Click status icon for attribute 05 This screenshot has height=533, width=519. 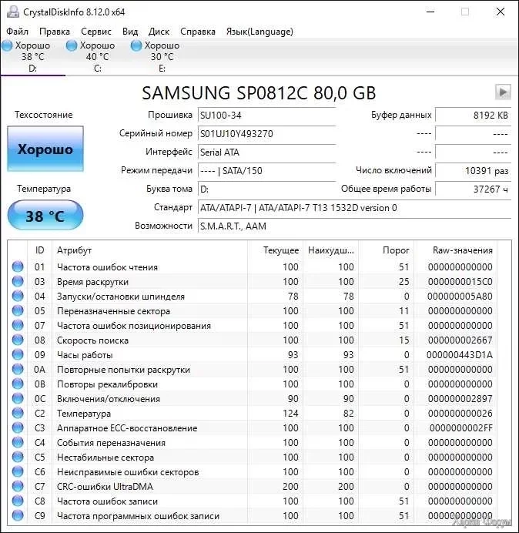coord(18,310)
